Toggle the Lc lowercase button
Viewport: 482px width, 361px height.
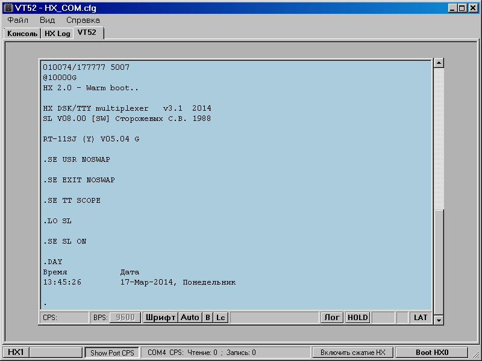(x=221, y=317)
